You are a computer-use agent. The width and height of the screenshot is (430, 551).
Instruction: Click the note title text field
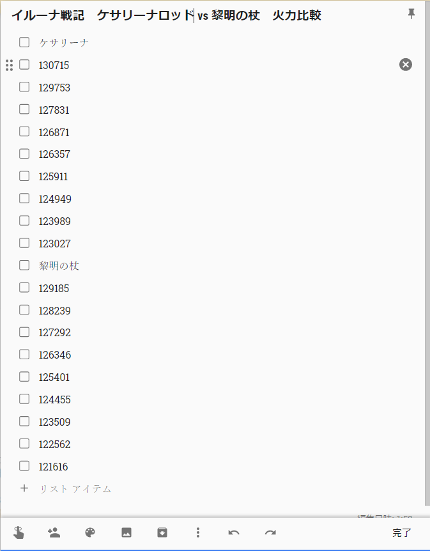[x=166, y=15]
